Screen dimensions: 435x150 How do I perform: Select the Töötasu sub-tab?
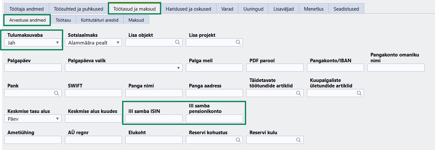click(63, 20)
